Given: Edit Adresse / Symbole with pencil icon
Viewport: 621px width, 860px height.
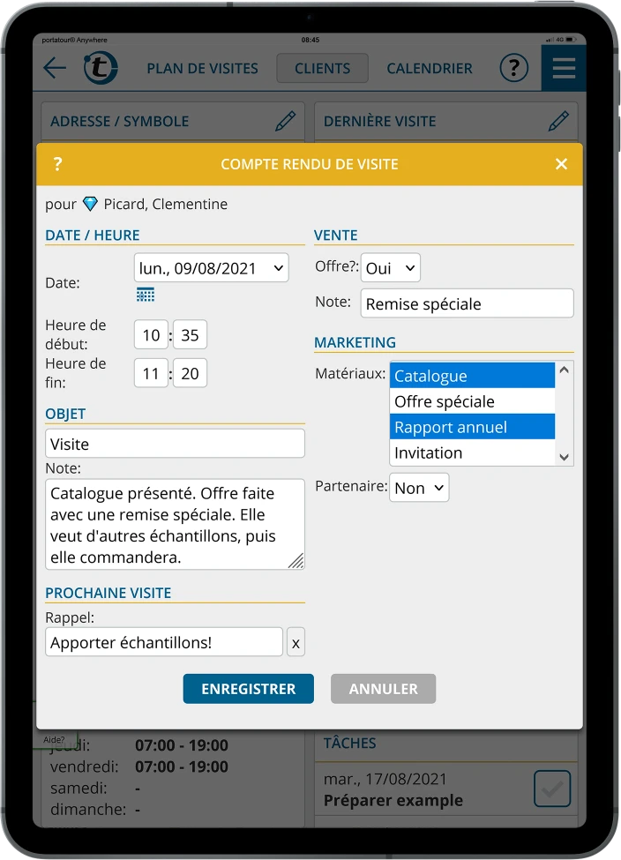Looking at the screenshot, I should tap(285, 121).
